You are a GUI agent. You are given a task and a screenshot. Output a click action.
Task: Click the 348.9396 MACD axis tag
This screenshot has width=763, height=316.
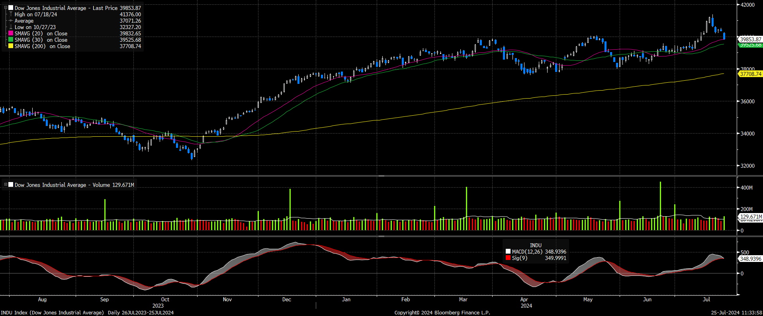[751, 259]
